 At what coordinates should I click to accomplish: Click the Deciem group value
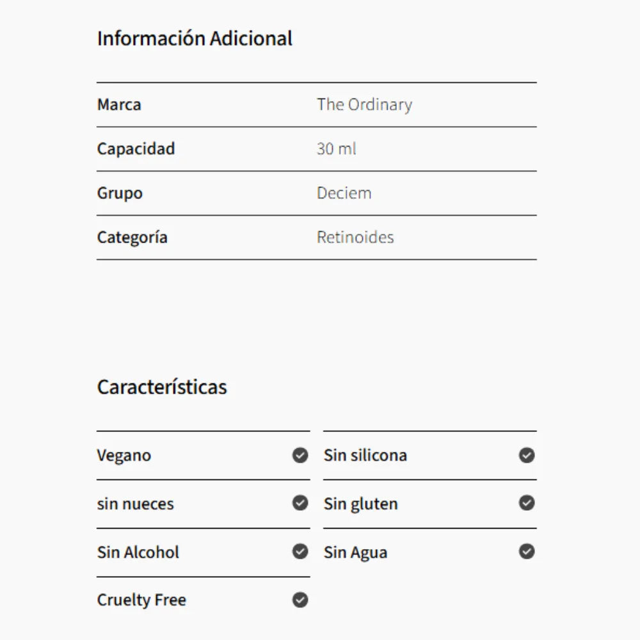344,193
